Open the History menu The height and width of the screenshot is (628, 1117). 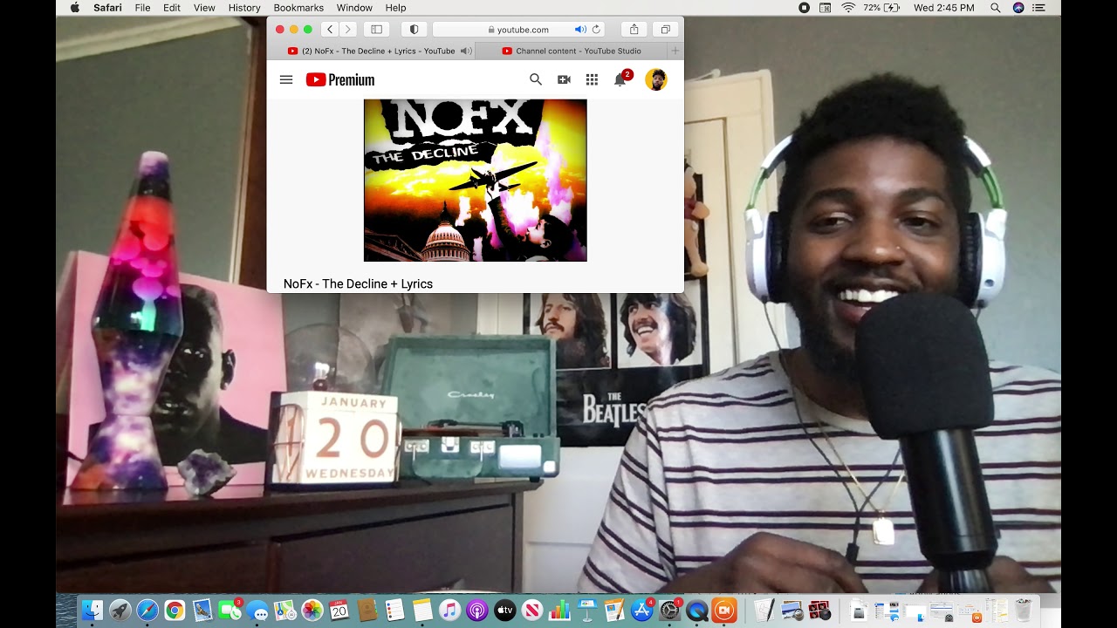pos(244,8)
